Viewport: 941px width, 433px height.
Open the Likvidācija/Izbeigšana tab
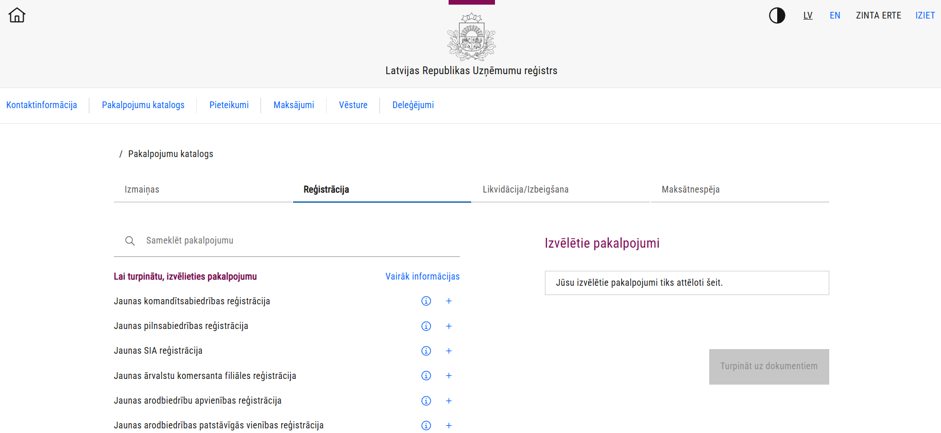[561, 189]
